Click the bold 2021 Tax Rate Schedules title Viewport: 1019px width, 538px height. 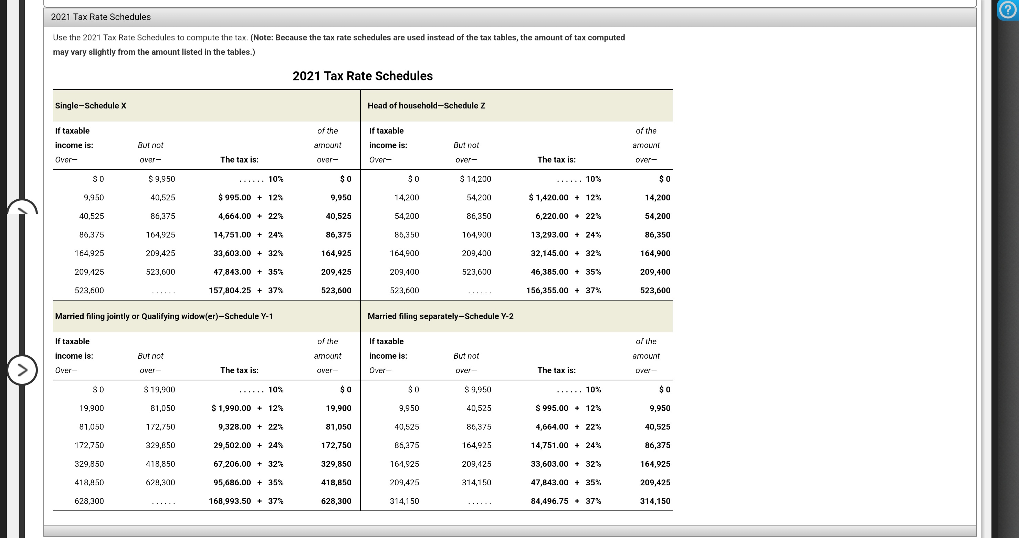(363, 76)
